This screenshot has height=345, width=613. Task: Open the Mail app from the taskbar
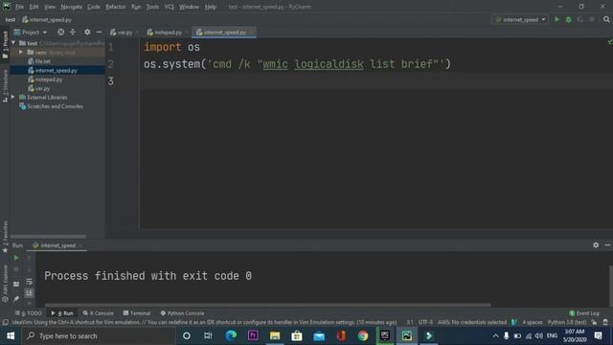(319, 335)
